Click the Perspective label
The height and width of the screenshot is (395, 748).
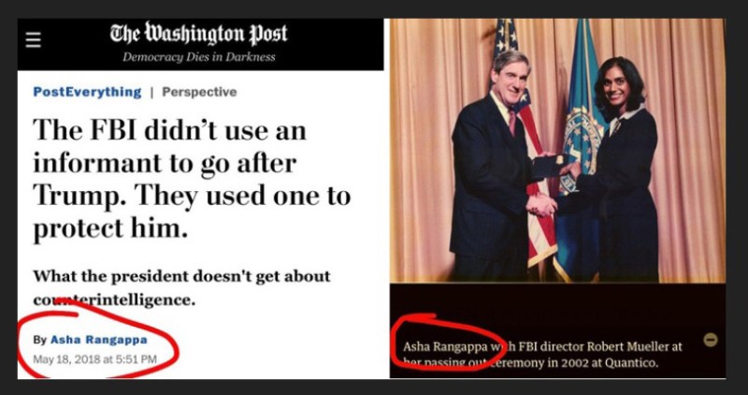tap(199, 92)
